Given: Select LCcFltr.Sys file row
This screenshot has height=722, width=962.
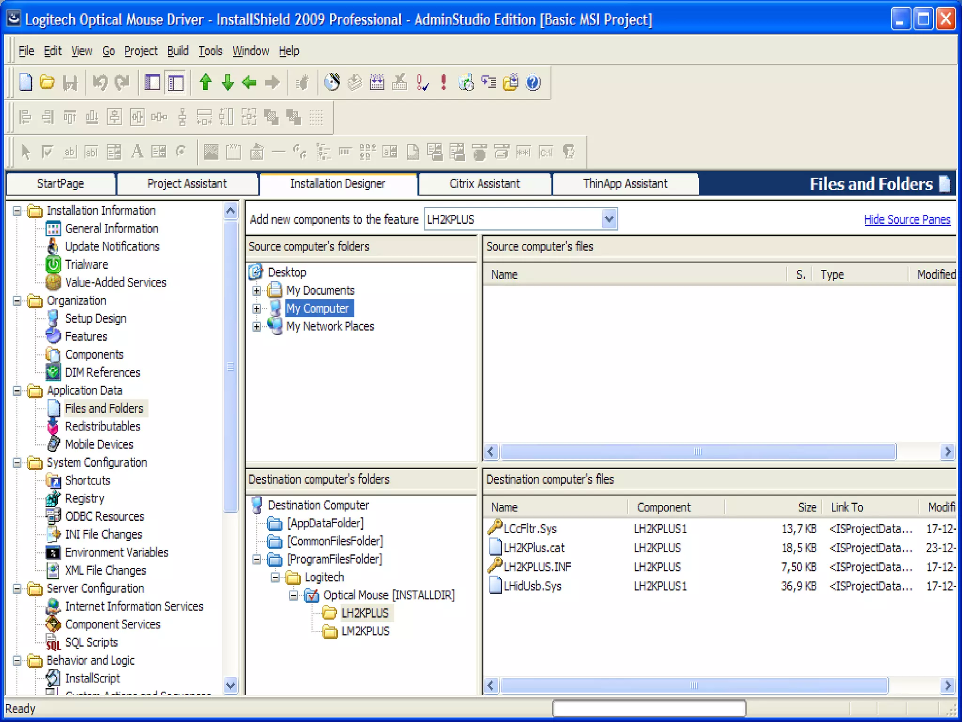Looking at the screenshot, I should coord(720,529).
